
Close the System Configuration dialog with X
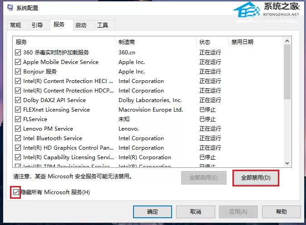pyautogui.click(x=297, y=8)
